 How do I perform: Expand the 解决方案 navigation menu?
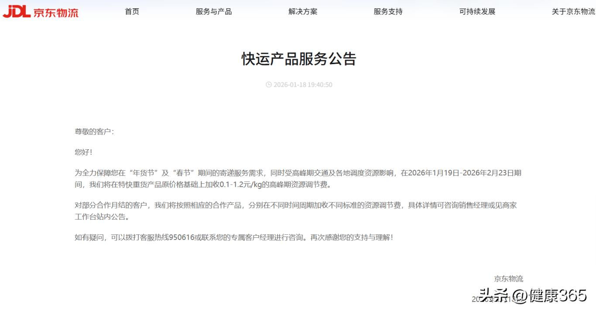point(303,12)
